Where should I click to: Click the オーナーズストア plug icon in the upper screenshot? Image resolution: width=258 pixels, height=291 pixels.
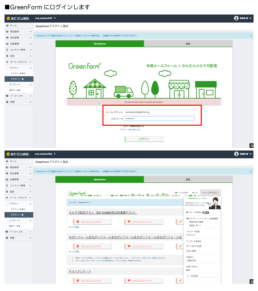point(7,62)
